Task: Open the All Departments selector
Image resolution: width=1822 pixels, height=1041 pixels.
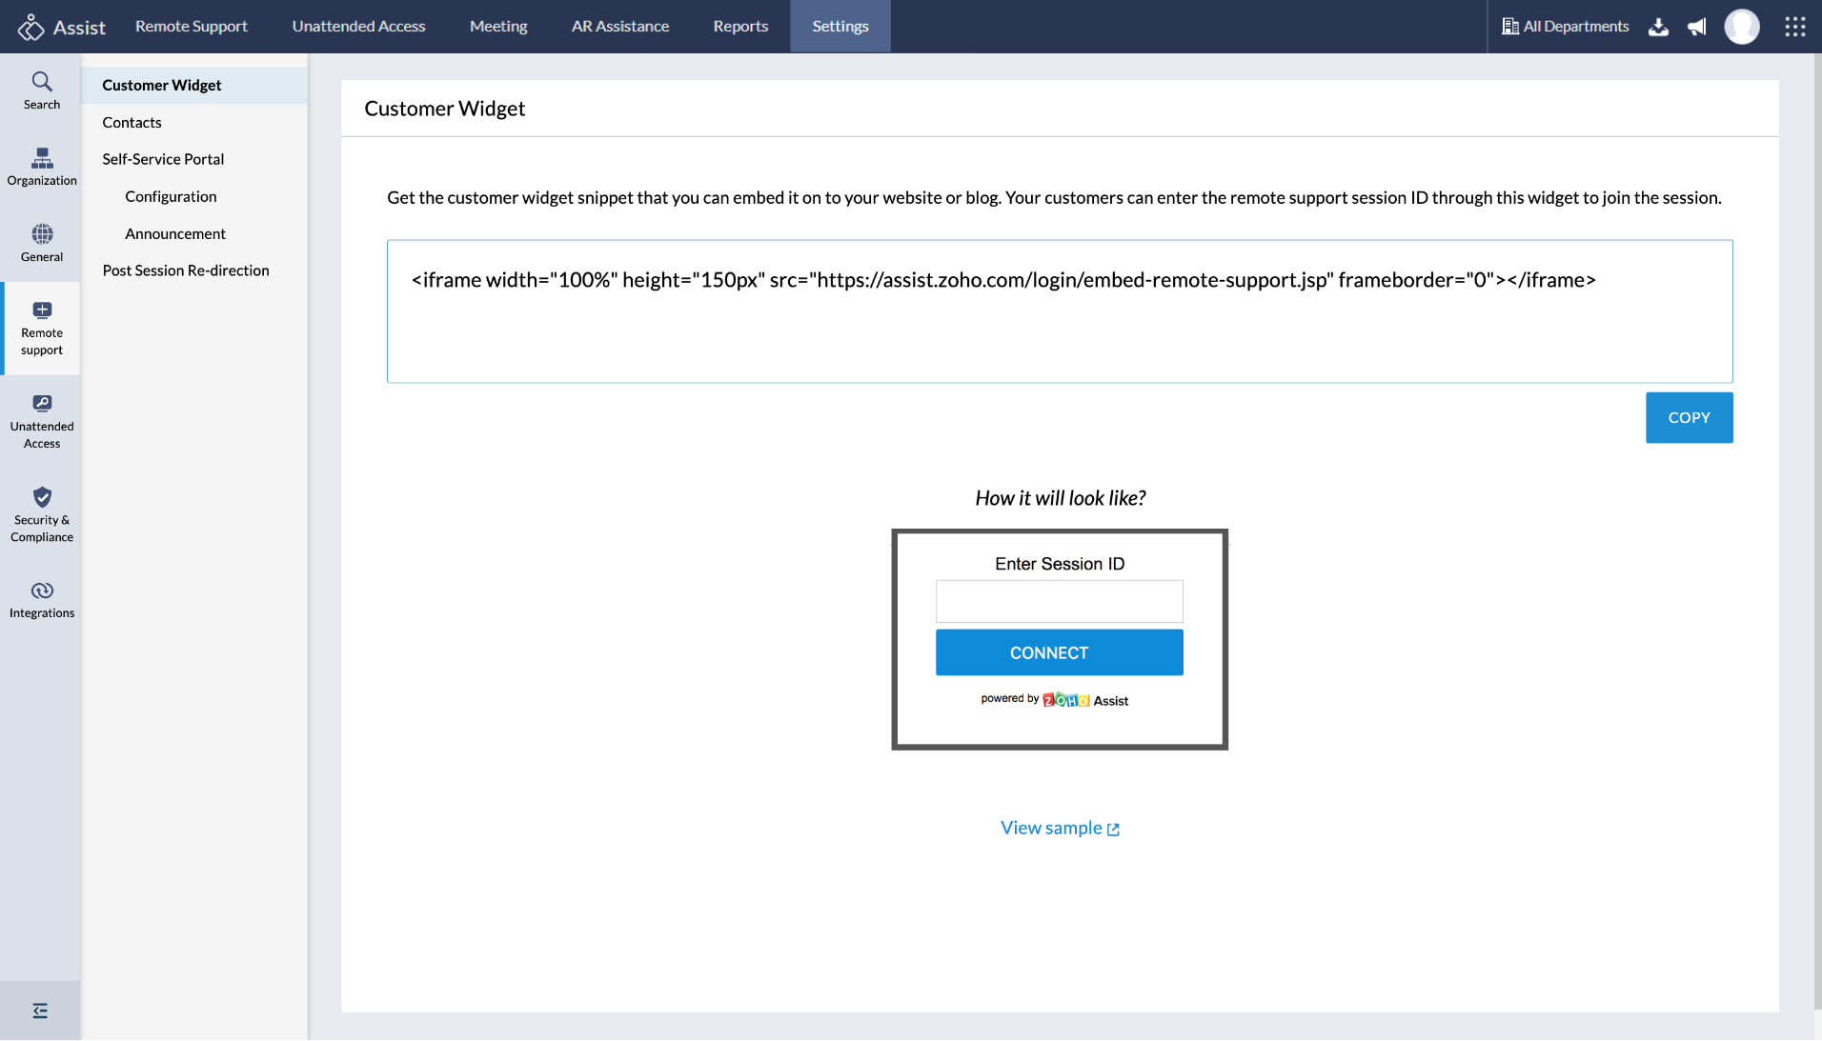Action: [x=1565, y=27]
